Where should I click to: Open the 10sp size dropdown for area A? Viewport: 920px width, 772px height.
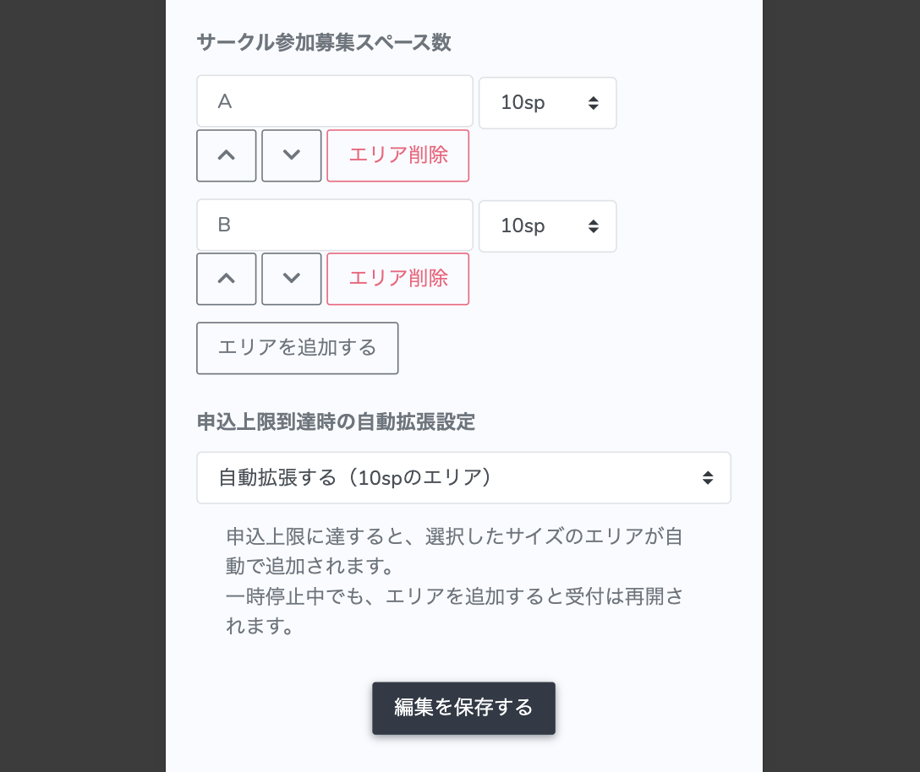click(547, 103)
